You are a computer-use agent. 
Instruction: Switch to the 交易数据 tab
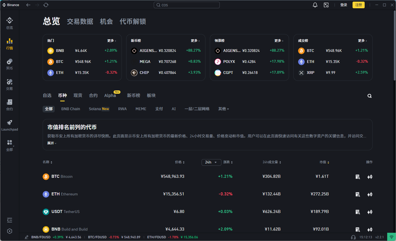tap(80, 21)
